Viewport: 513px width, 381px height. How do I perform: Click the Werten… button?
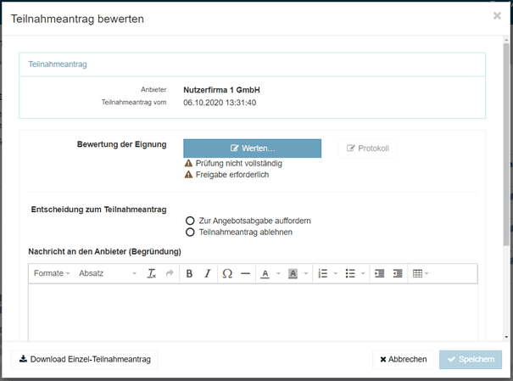click(252, 148)
